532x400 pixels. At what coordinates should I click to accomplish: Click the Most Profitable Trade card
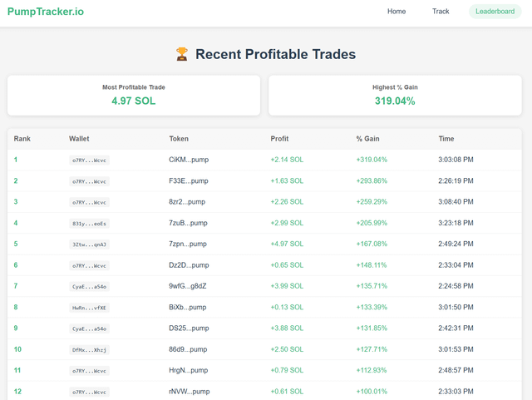coord(133,96)
